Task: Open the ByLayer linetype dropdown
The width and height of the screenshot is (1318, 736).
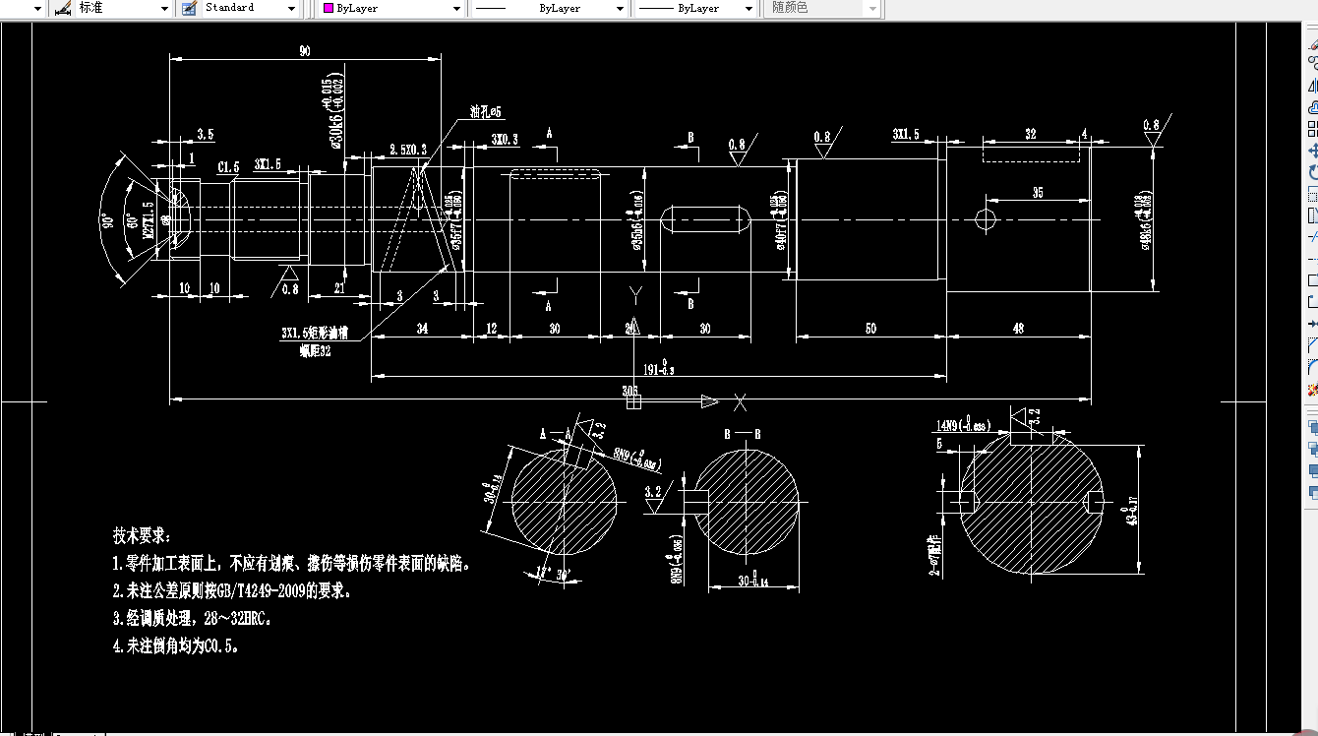Action: point(549,8)
